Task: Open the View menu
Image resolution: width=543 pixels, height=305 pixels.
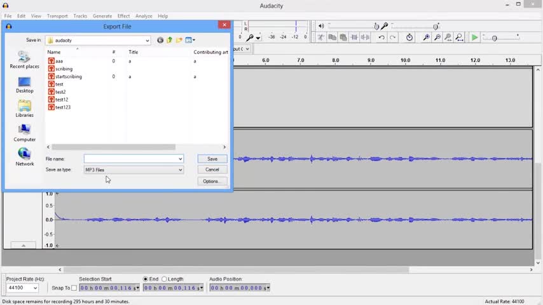Action: click(x=36, y=16)
